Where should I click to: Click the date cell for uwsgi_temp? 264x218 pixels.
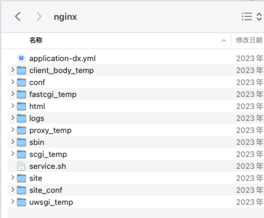point(250,202)
